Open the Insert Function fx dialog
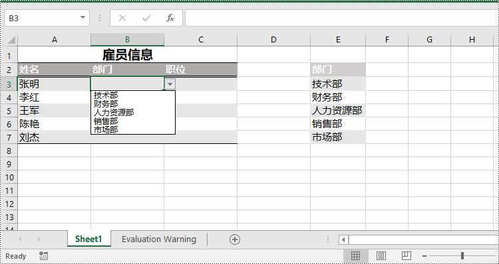 coord(170,18)
